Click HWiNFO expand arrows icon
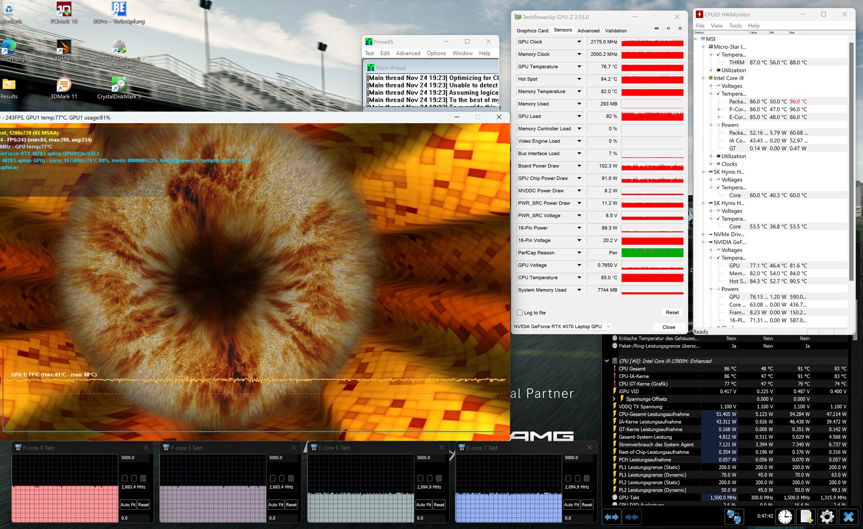 pos(611,517)
